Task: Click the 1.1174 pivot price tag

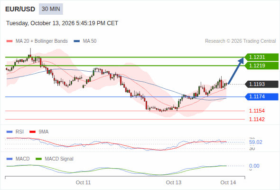Action: [261, 97]
